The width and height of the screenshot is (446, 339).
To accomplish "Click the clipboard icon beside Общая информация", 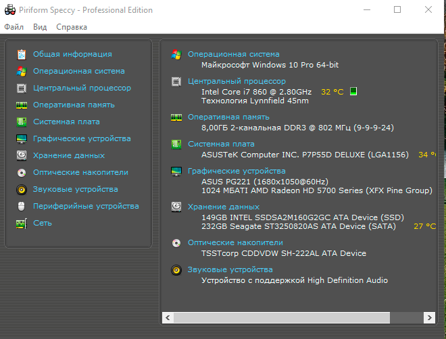I will point(22,54).
